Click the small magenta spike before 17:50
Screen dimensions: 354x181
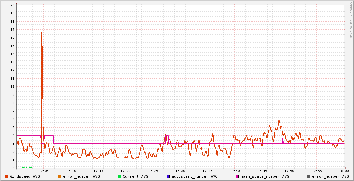[283, 139]
